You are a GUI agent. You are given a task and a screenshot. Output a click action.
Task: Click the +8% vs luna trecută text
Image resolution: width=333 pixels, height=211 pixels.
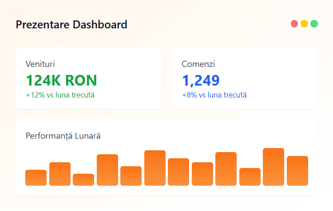(214, 95)
